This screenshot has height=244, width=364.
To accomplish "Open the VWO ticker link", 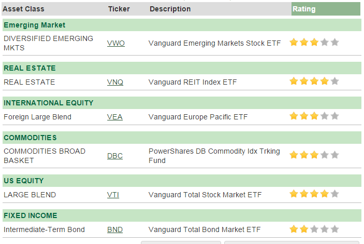I will click(x=116, y=43).
